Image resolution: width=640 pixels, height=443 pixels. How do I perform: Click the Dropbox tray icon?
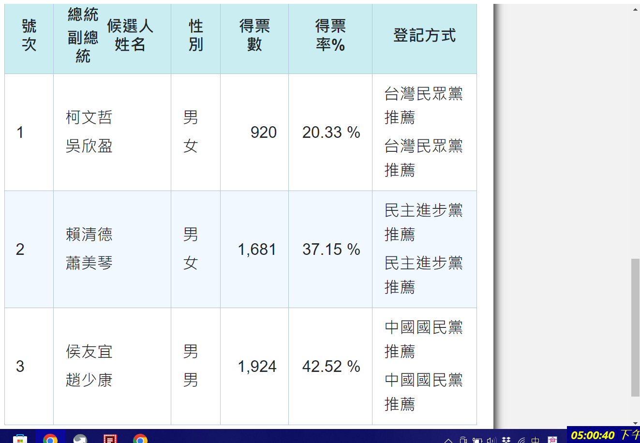[x=506, y=440]
